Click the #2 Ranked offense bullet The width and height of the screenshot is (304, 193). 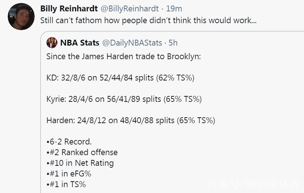82,152
